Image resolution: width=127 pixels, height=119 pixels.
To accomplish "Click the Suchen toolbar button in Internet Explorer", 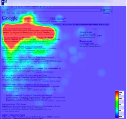I will point(27,7).
